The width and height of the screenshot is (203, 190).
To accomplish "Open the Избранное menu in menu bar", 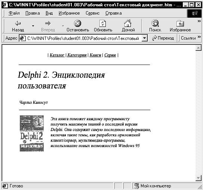I will (69, 13).
